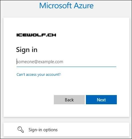Proceed by clicking the blue Next button
This screenshot has width=132, height=139.
point(101,100)
